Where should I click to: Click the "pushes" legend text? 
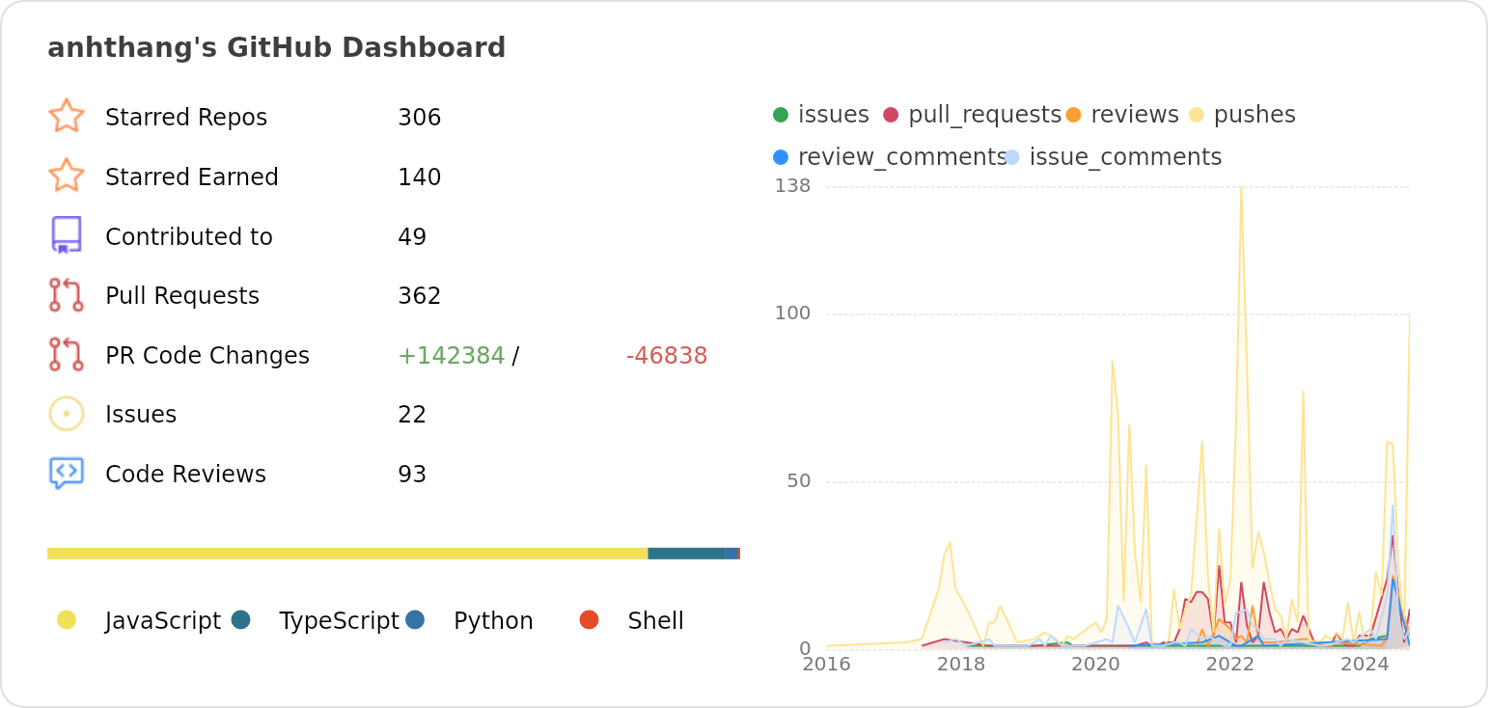coord(1254,115)
